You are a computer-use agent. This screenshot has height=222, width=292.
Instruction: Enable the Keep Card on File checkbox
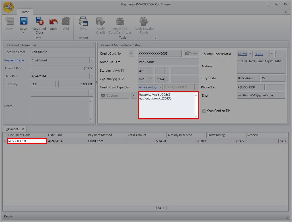click(x=204, y=111)
